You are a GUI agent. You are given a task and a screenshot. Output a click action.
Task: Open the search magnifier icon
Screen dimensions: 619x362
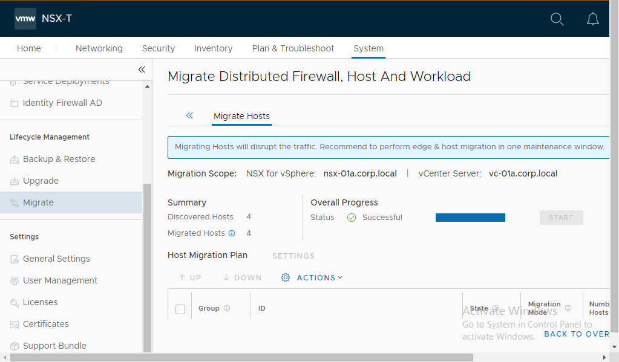pyautogui.click(x=557, y=19)
